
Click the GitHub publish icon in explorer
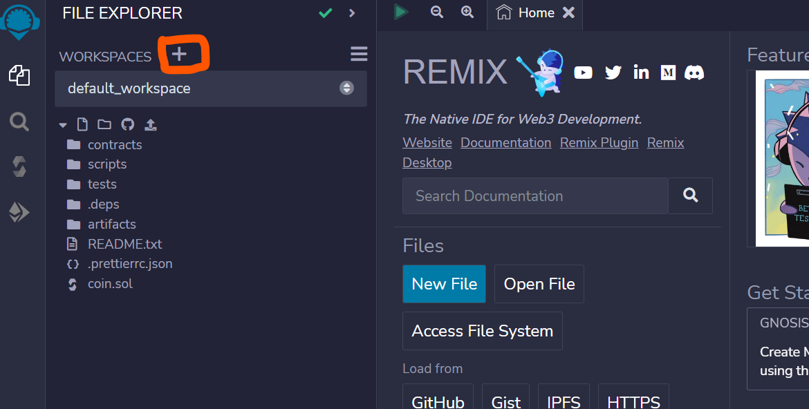[127, 125]
